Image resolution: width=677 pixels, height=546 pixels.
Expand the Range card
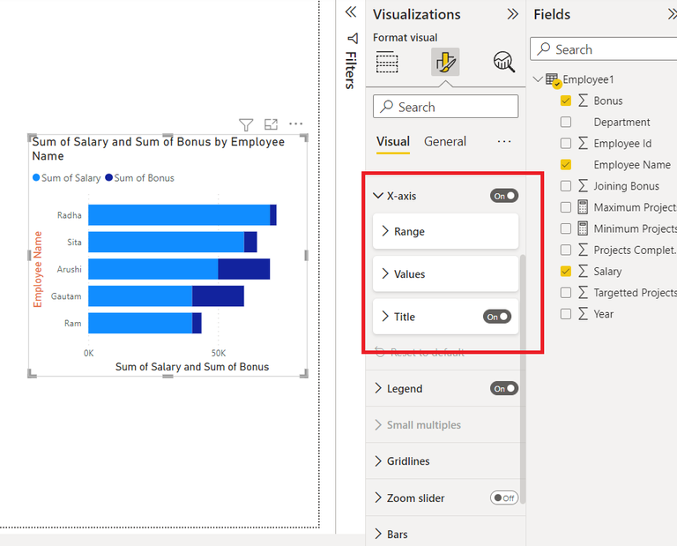click(x=445, y=231)
